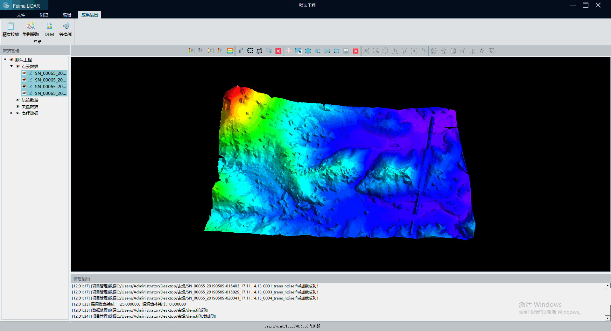Click the inside-filled dashed rectangle selection icon
611x331 pixels.
[327, 51]
